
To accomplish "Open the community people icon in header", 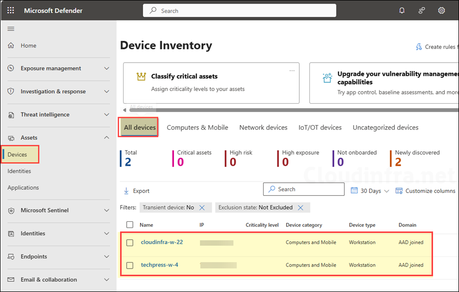I will click(x=421, y=11).
